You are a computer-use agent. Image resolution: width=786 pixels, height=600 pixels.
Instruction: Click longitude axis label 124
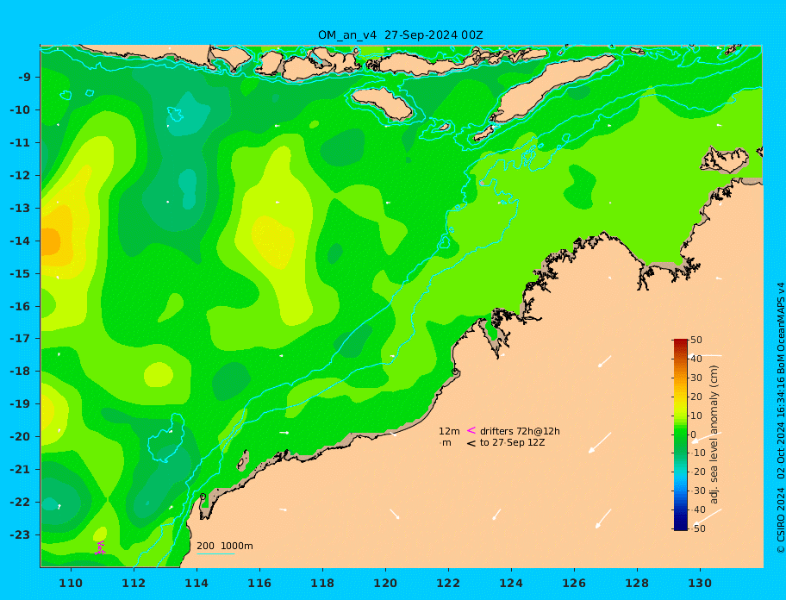[511, 583]
